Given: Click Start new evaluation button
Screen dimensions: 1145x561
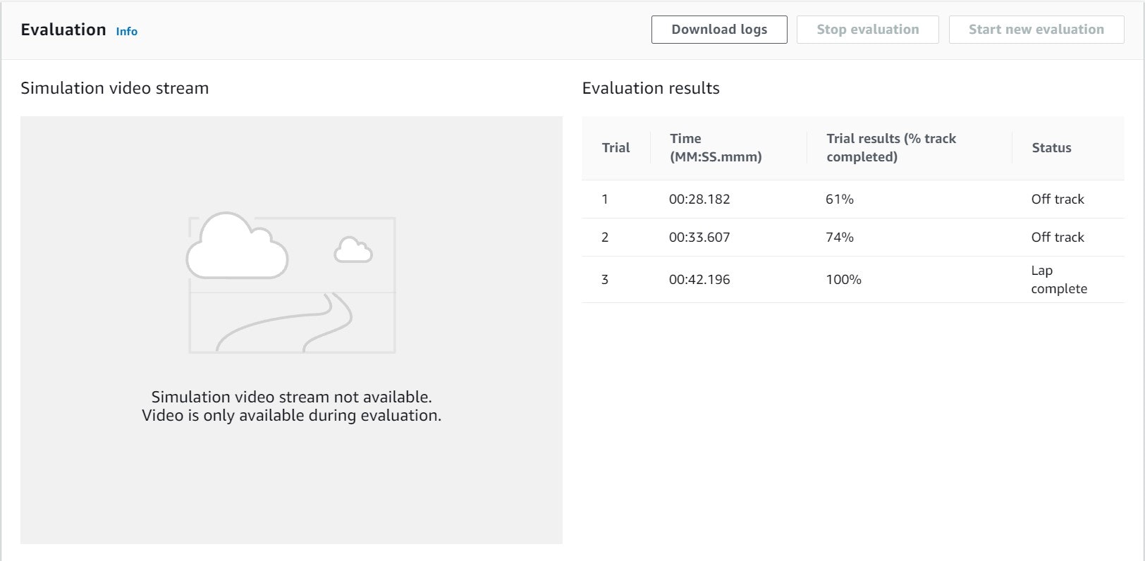Looking at the screenshot, I should tap(1036, 30).
